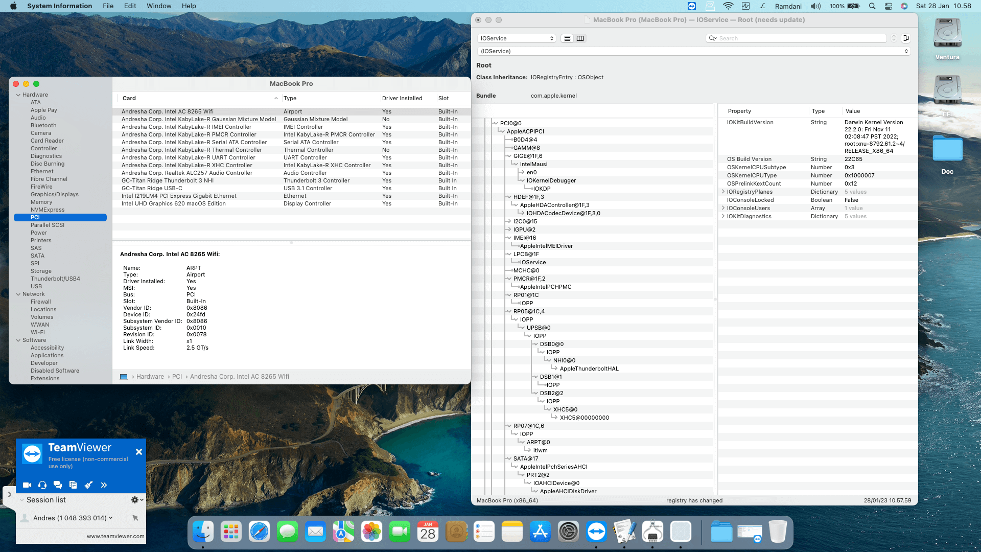
Task: Toggle the IORegistryExplorer side panel button
Action: pos(906,38)
